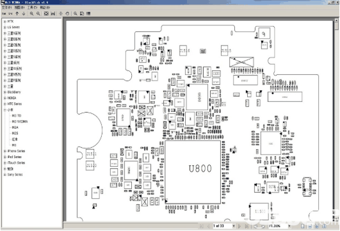Click the fit-page toolbar icon
The height and width of the screenshot is (231, 340).
point(46,13)
